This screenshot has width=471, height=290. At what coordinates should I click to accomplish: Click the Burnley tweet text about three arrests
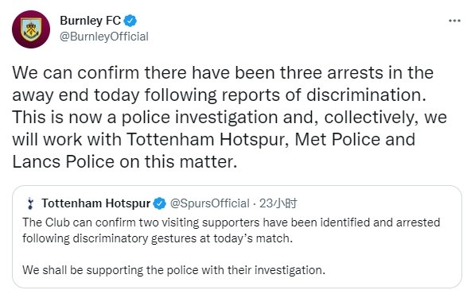click(229, 118)
